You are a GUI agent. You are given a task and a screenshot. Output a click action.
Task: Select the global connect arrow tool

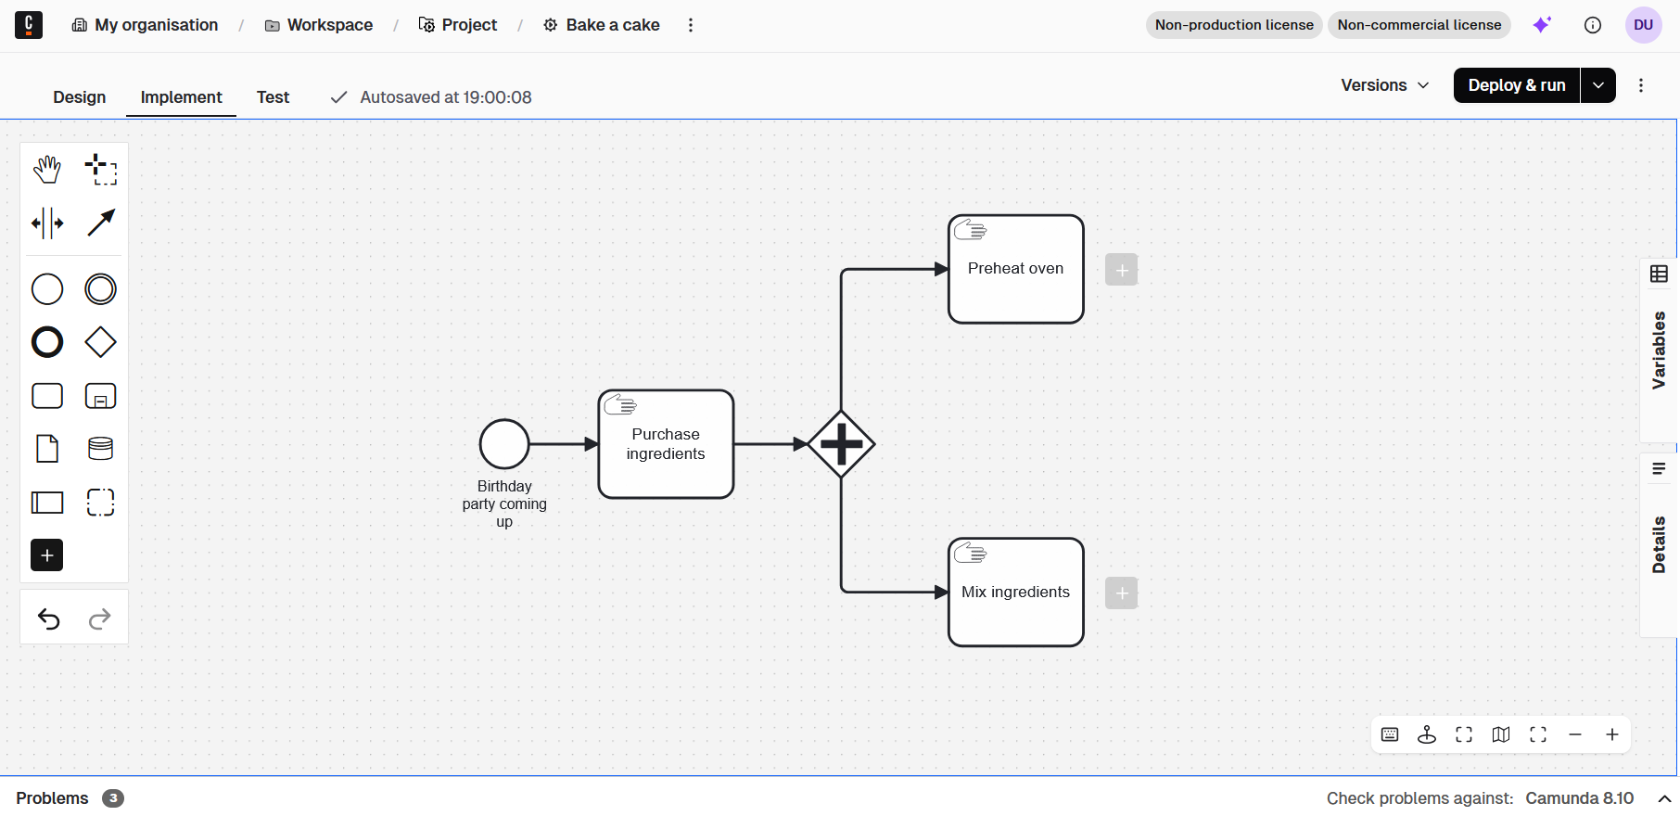[x=100, y=223]
